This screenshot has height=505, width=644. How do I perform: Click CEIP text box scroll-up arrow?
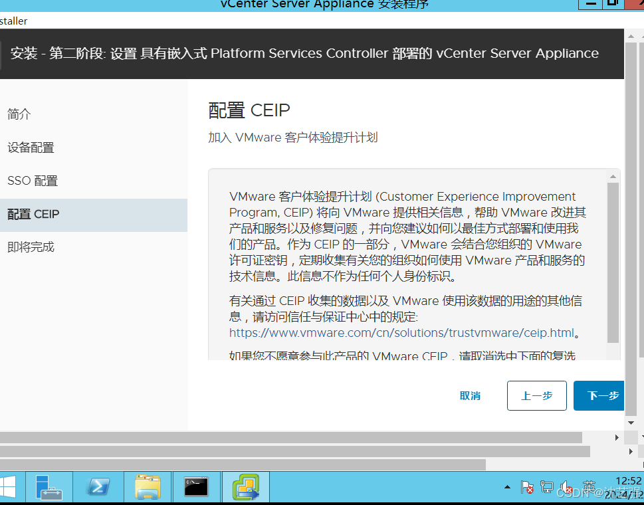(x=613, y=177)
